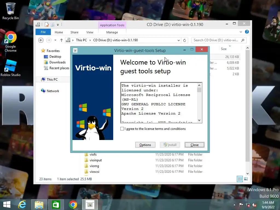This screenshot has height=210, width=280.
Task: Open the Customize Quick Access Toolbar dropdown
Action: [x=58, y=25]
